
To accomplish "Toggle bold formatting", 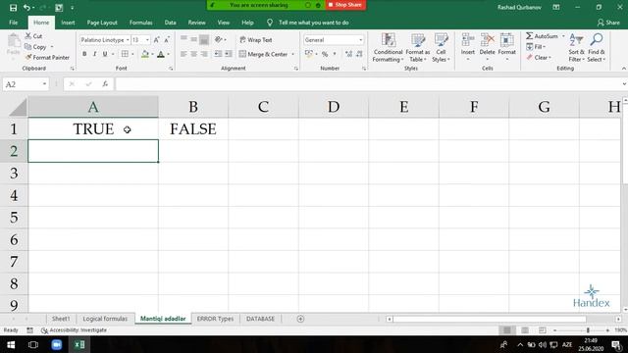I will (x=84, y=54).
